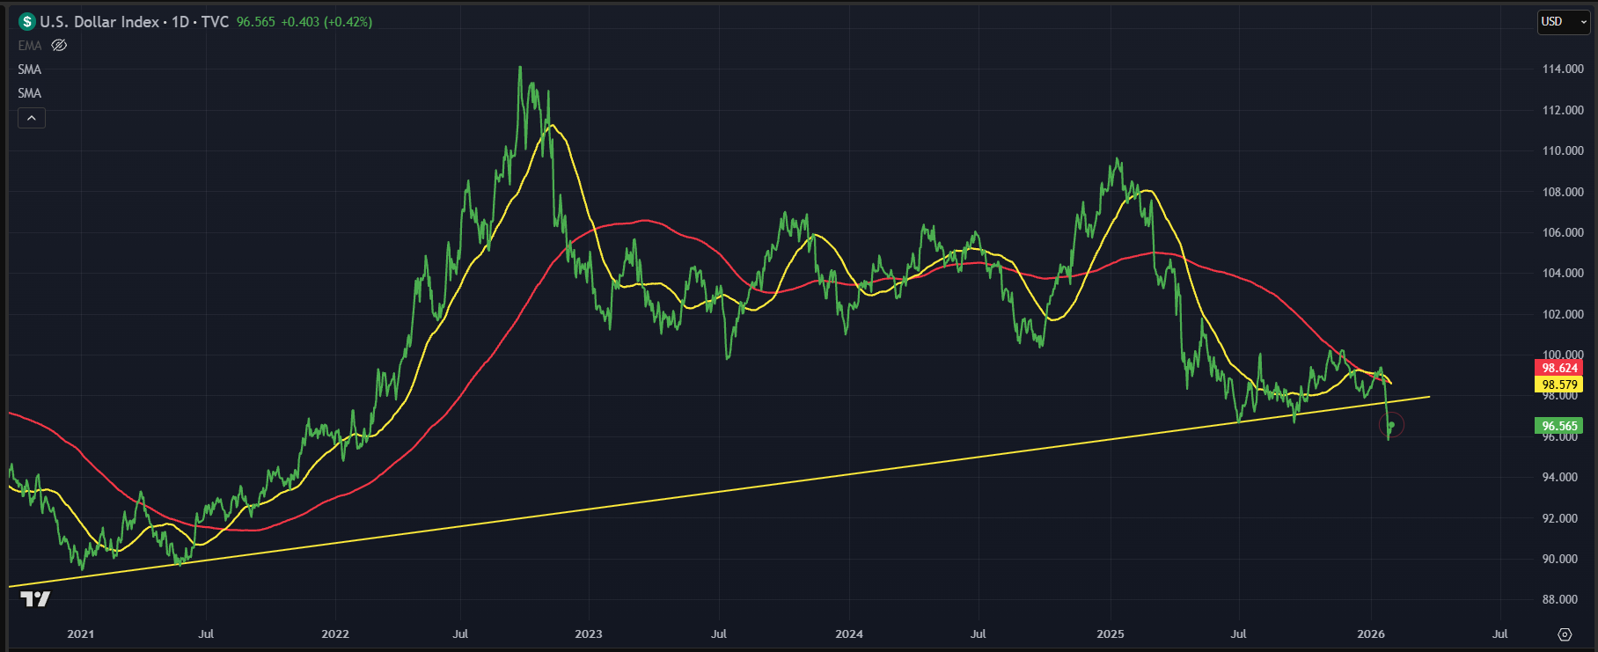
Task: Show the hidden EMA indicator via eye icon
Action: tap(59, 46)
